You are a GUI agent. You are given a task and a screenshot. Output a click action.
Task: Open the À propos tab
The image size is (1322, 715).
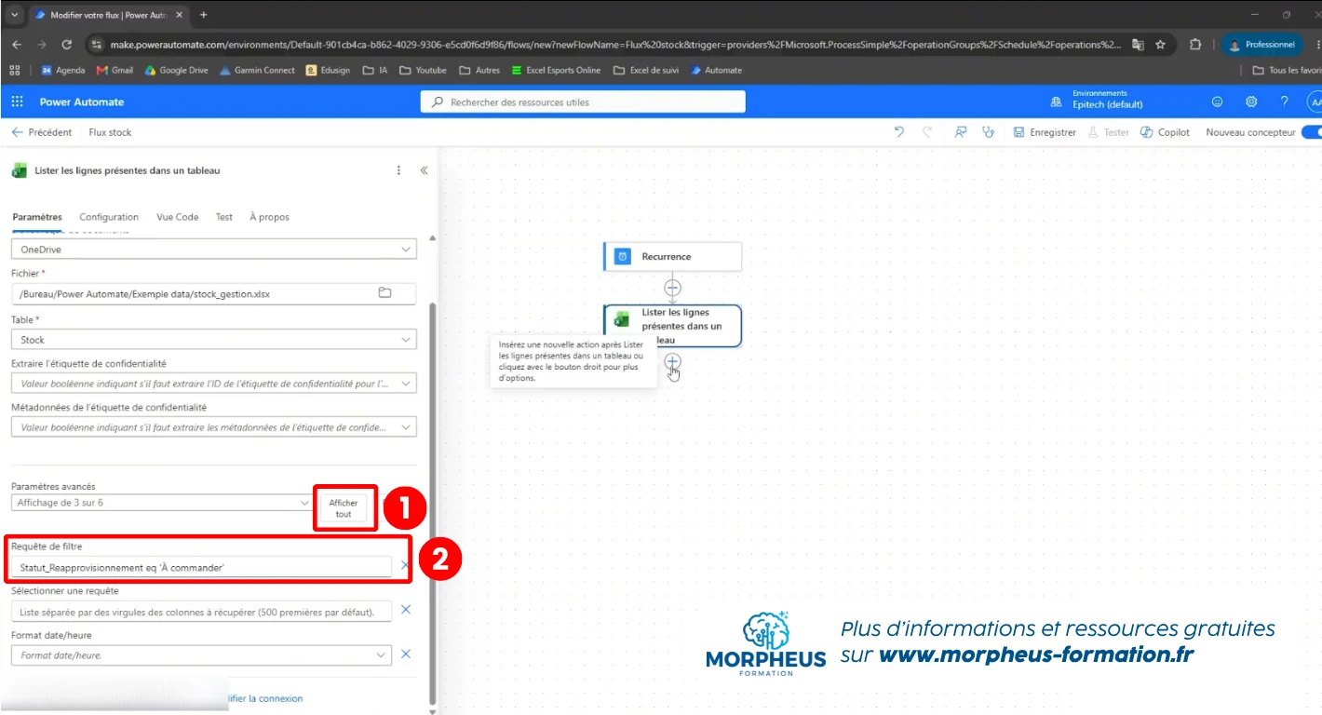[x=269, y=217]
